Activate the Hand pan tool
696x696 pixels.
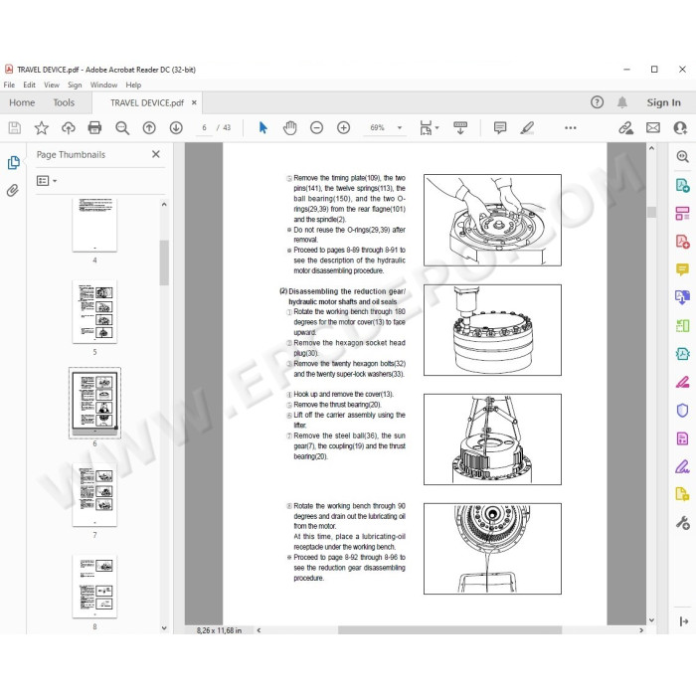coord(290,128)
